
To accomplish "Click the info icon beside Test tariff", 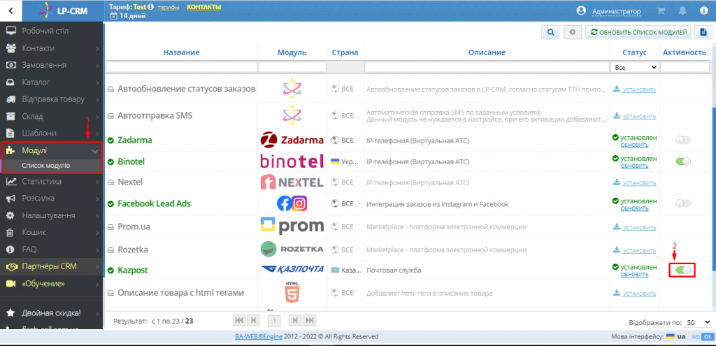I will [151, 7].
